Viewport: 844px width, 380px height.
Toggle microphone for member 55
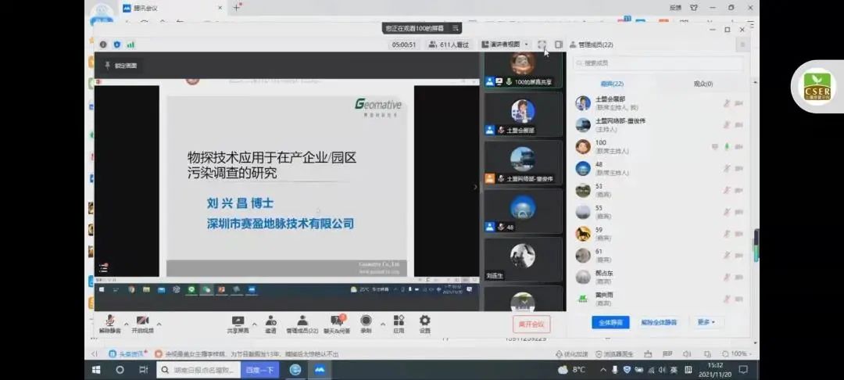(x=727, y=212)
